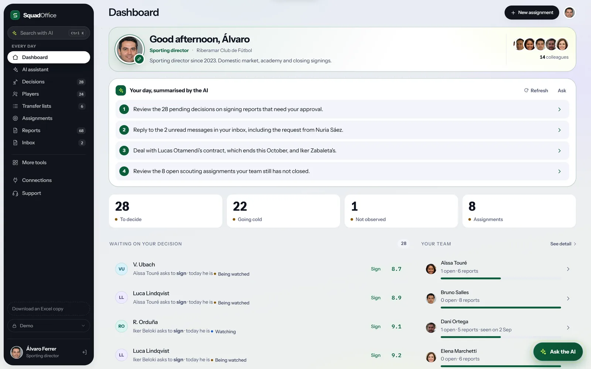Open Dani Ortega team row chevron
The image size is (591, 369).
pos(568,328)
